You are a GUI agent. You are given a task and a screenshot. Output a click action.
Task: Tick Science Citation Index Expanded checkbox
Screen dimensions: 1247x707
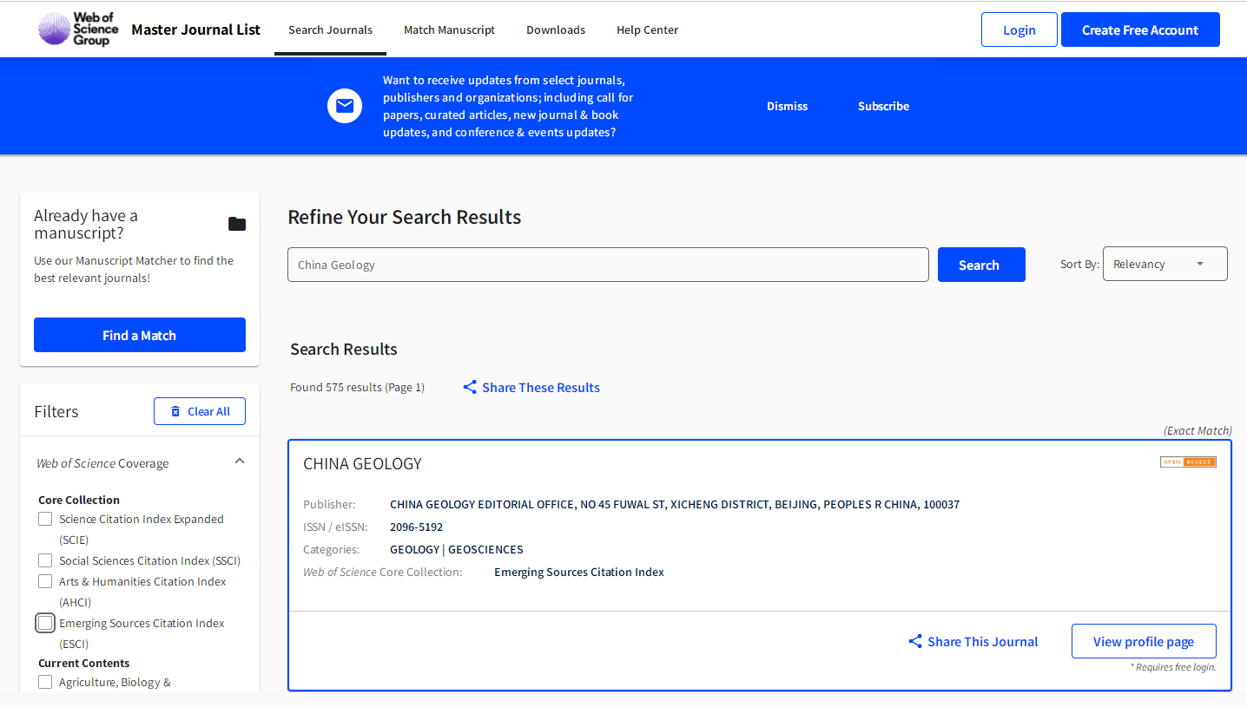(45, 519)
